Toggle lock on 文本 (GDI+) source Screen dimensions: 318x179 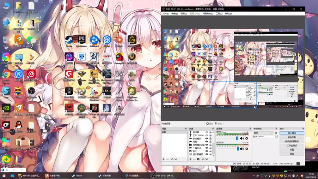click(211, 135)
